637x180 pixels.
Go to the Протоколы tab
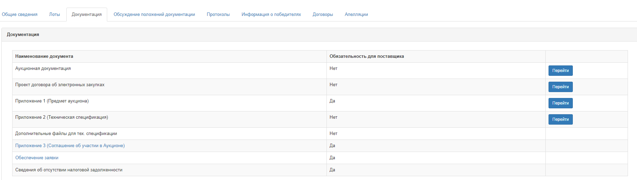point(218,15)
